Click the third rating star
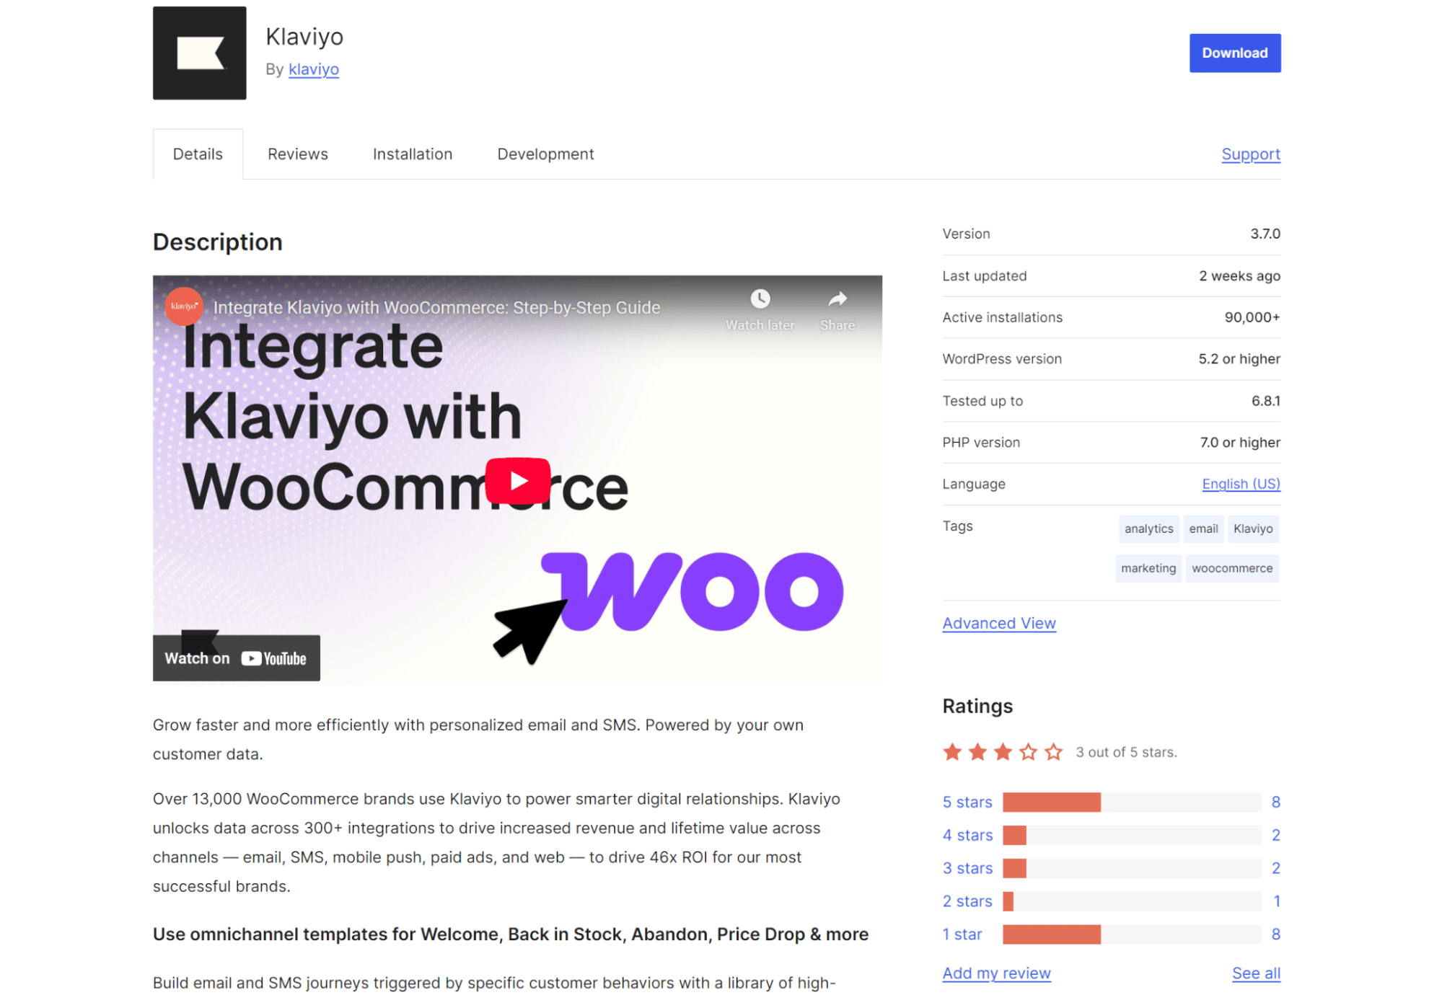The height and width of the screenshot is (995, 1442). point(1003,752)
